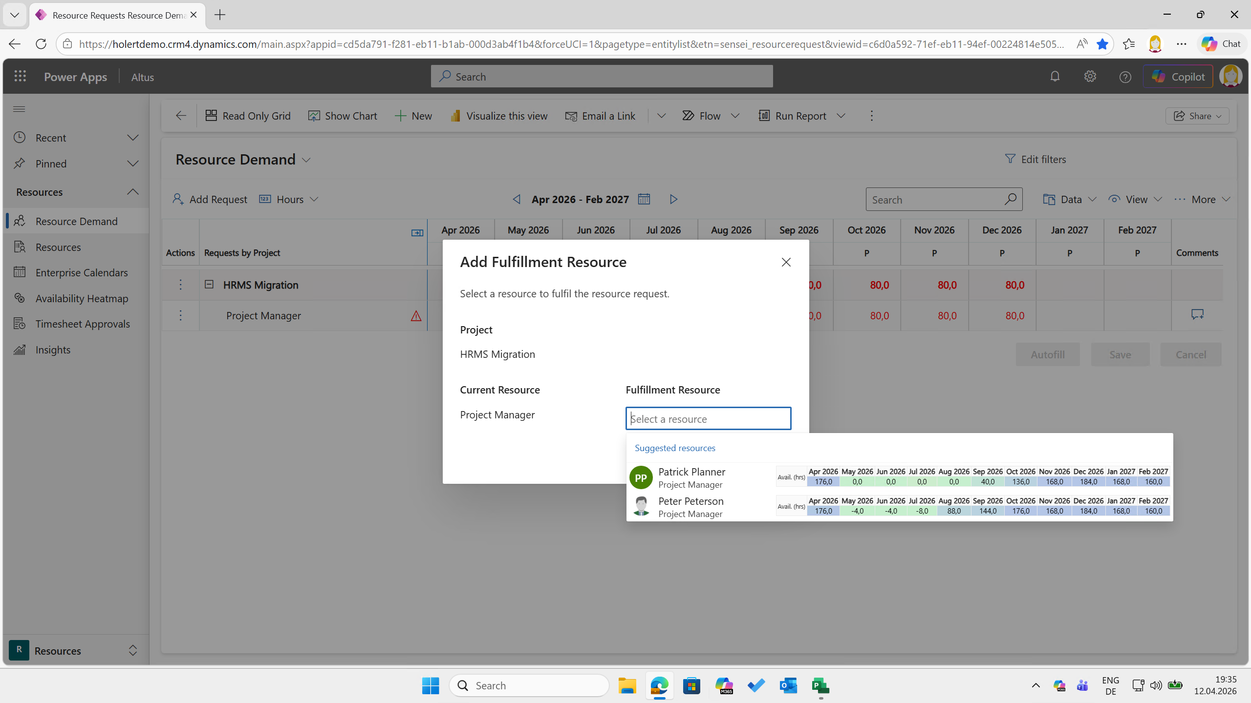Open notifications bell icon
1251x703 pixels.
(x=1055, y=77)
